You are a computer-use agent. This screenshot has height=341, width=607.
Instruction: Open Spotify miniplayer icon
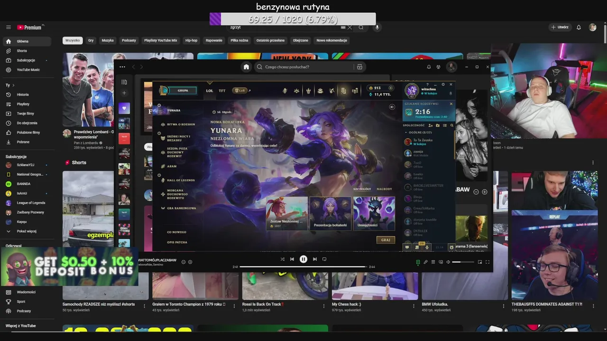pos(480,262)
